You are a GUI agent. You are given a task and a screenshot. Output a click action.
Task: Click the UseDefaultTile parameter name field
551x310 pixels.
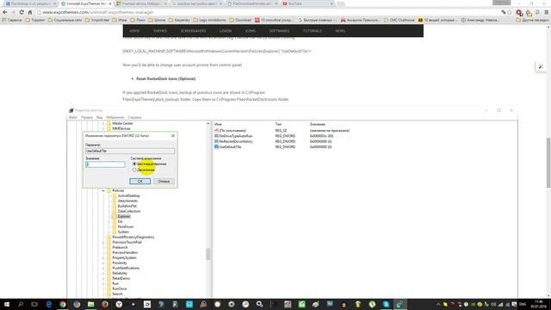[x=130, y=151]
